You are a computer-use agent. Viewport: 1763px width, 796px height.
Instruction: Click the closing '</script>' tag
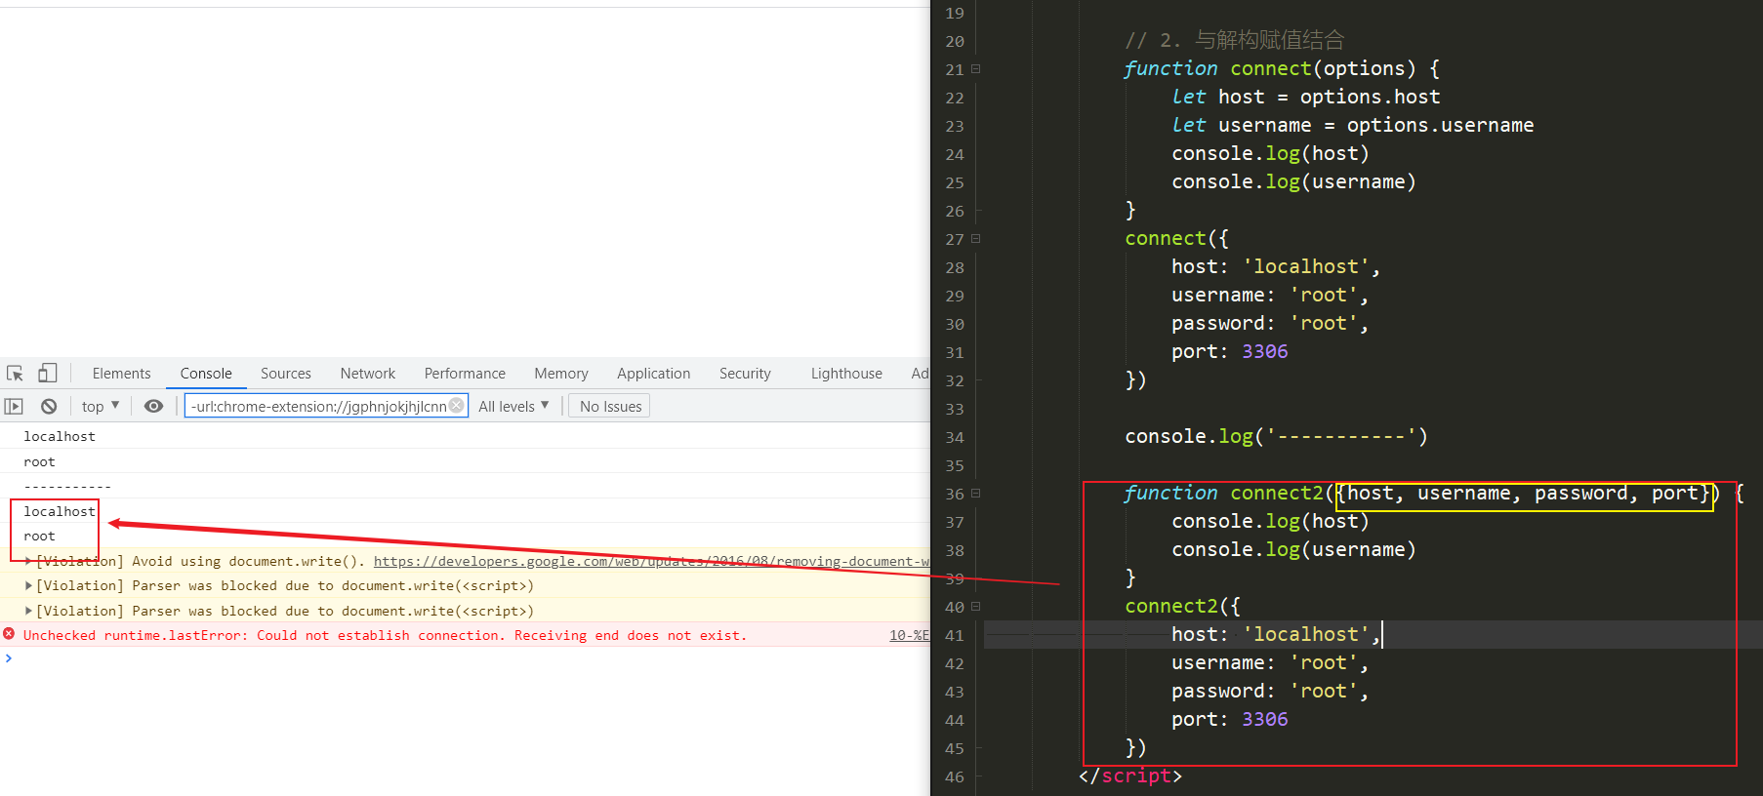1130,776
